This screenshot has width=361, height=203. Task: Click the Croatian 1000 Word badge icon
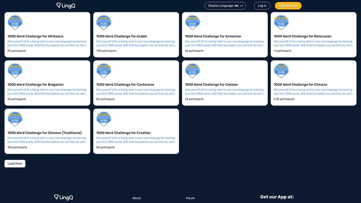104,119
